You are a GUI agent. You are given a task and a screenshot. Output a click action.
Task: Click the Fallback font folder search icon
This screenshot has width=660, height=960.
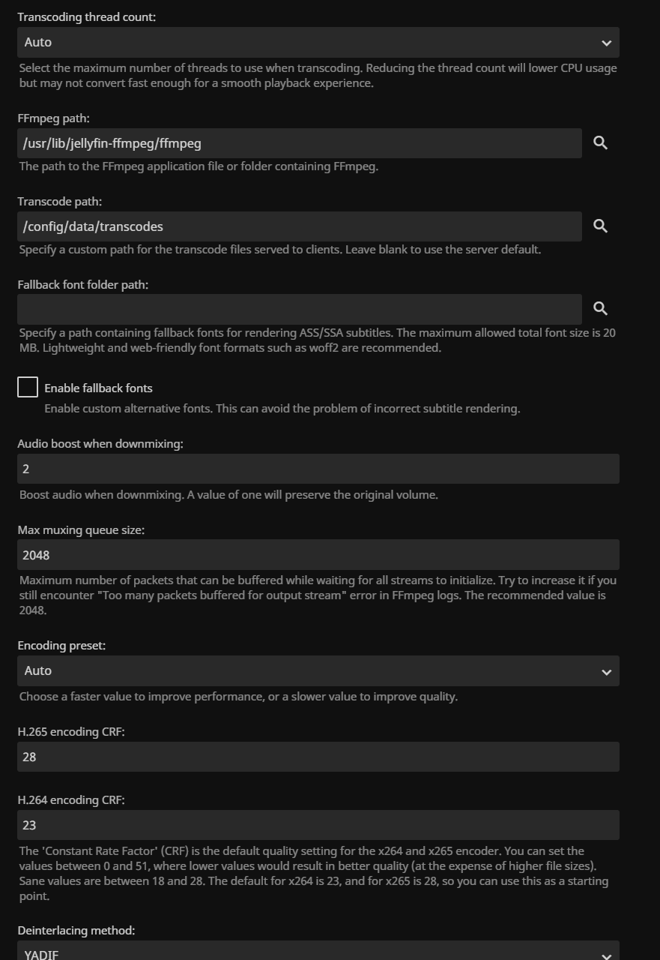(x=600, y=308)
